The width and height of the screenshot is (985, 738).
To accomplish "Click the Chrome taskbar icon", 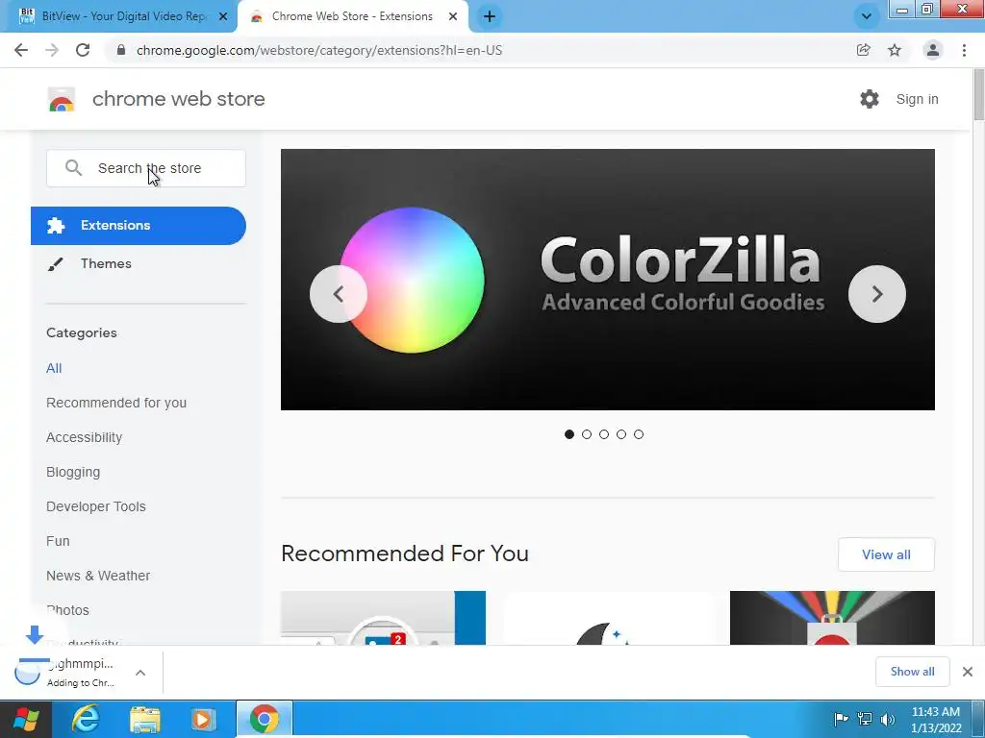I will click(265, 719).
